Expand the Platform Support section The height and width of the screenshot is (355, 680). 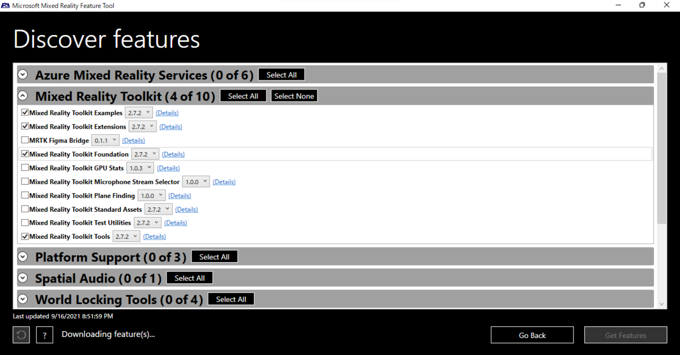(x=23, y=256)
